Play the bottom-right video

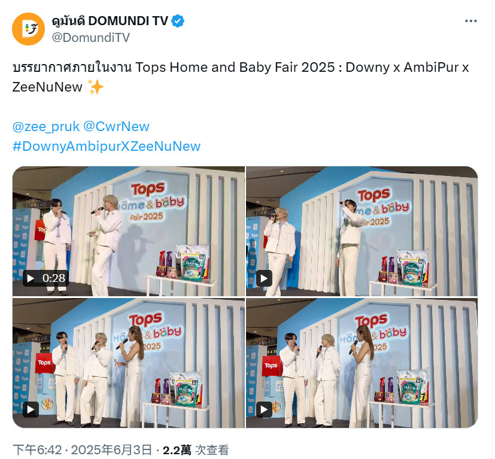coord(264,409)
